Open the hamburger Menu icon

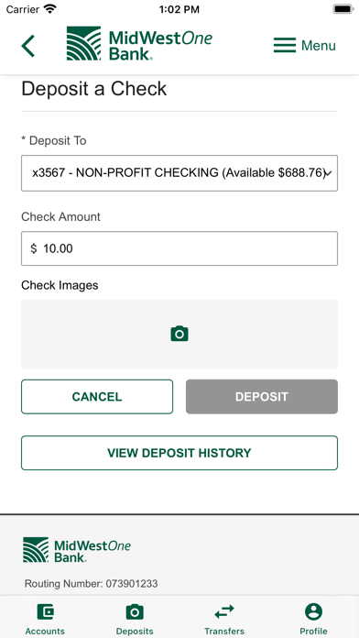click(285, 45)
